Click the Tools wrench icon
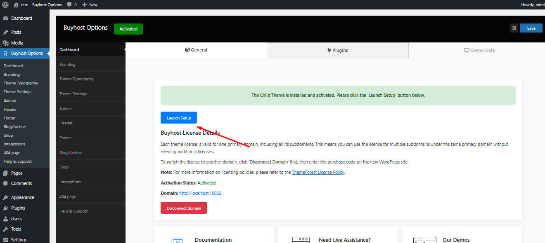 point(6,229)
